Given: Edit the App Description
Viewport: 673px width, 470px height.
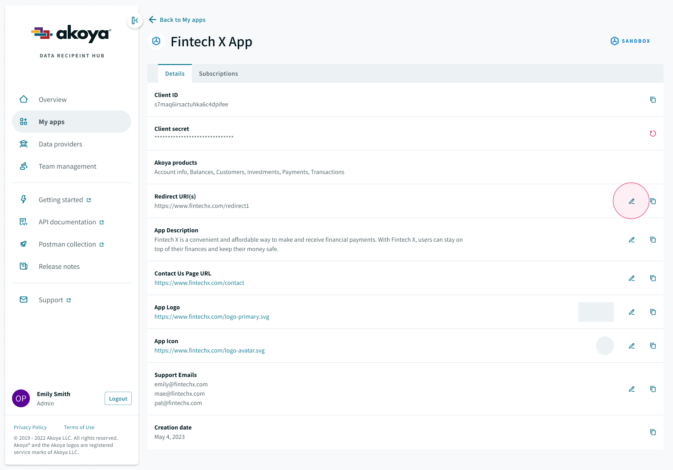Looking at the screenshot, I should click(632, 239).
